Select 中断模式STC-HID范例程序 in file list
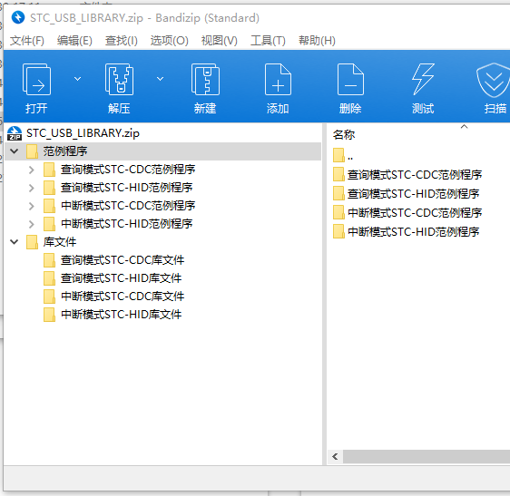 [413, 232]
